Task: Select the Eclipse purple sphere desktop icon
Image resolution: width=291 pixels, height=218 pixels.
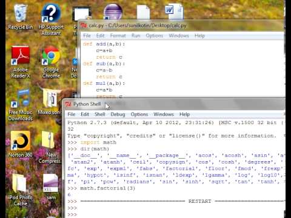Action: point(113,12)
